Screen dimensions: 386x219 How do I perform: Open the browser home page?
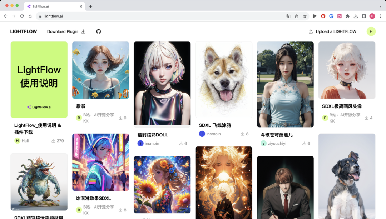pos(30,16)
